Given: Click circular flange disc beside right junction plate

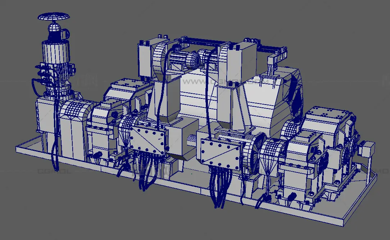Looking at the screenshot, I should [x=253, y=151].
